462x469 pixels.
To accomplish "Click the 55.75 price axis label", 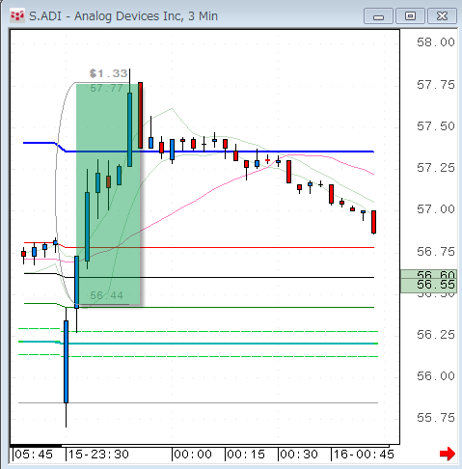I will [x=436, y=418].
